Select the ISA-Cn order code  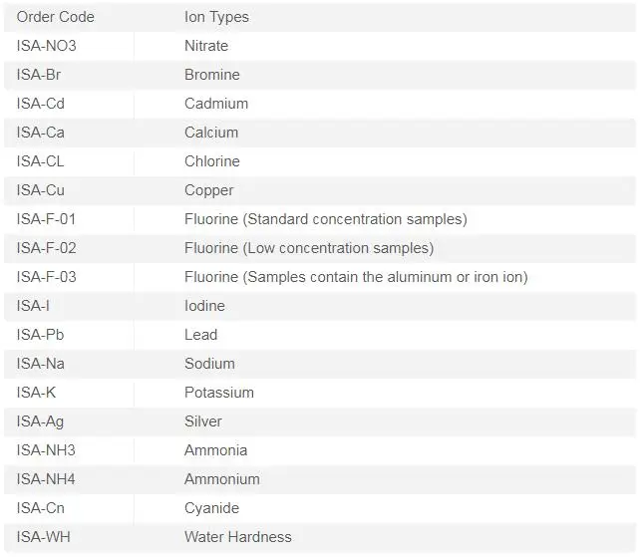pyautogui.click(x=41, y=508)
